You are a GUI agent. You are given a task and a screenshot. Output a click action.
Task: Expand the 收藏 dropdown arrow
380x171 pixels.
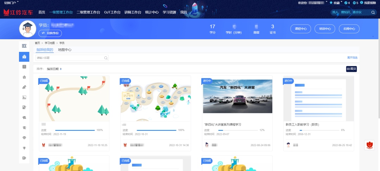click(341, 2)
